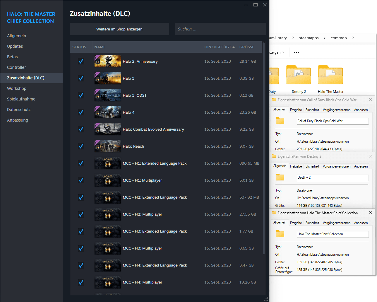This screenshot has width=377, height=302.
Task: Open Allgemein in Steam sidebar
Action: pos(31,36)
